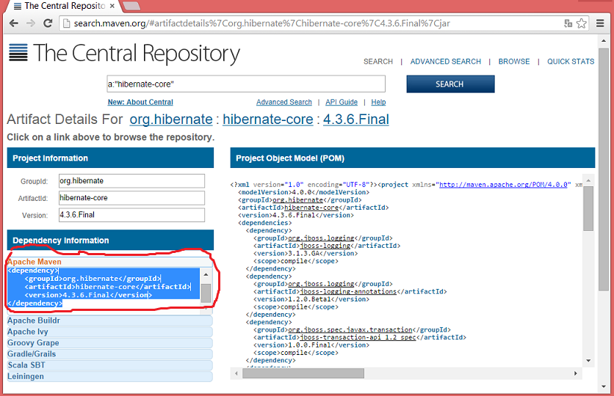The height and width of the screenshot is (396, 614).
Task: Click the hibernate-core search query field
Action: pos(246,84)
